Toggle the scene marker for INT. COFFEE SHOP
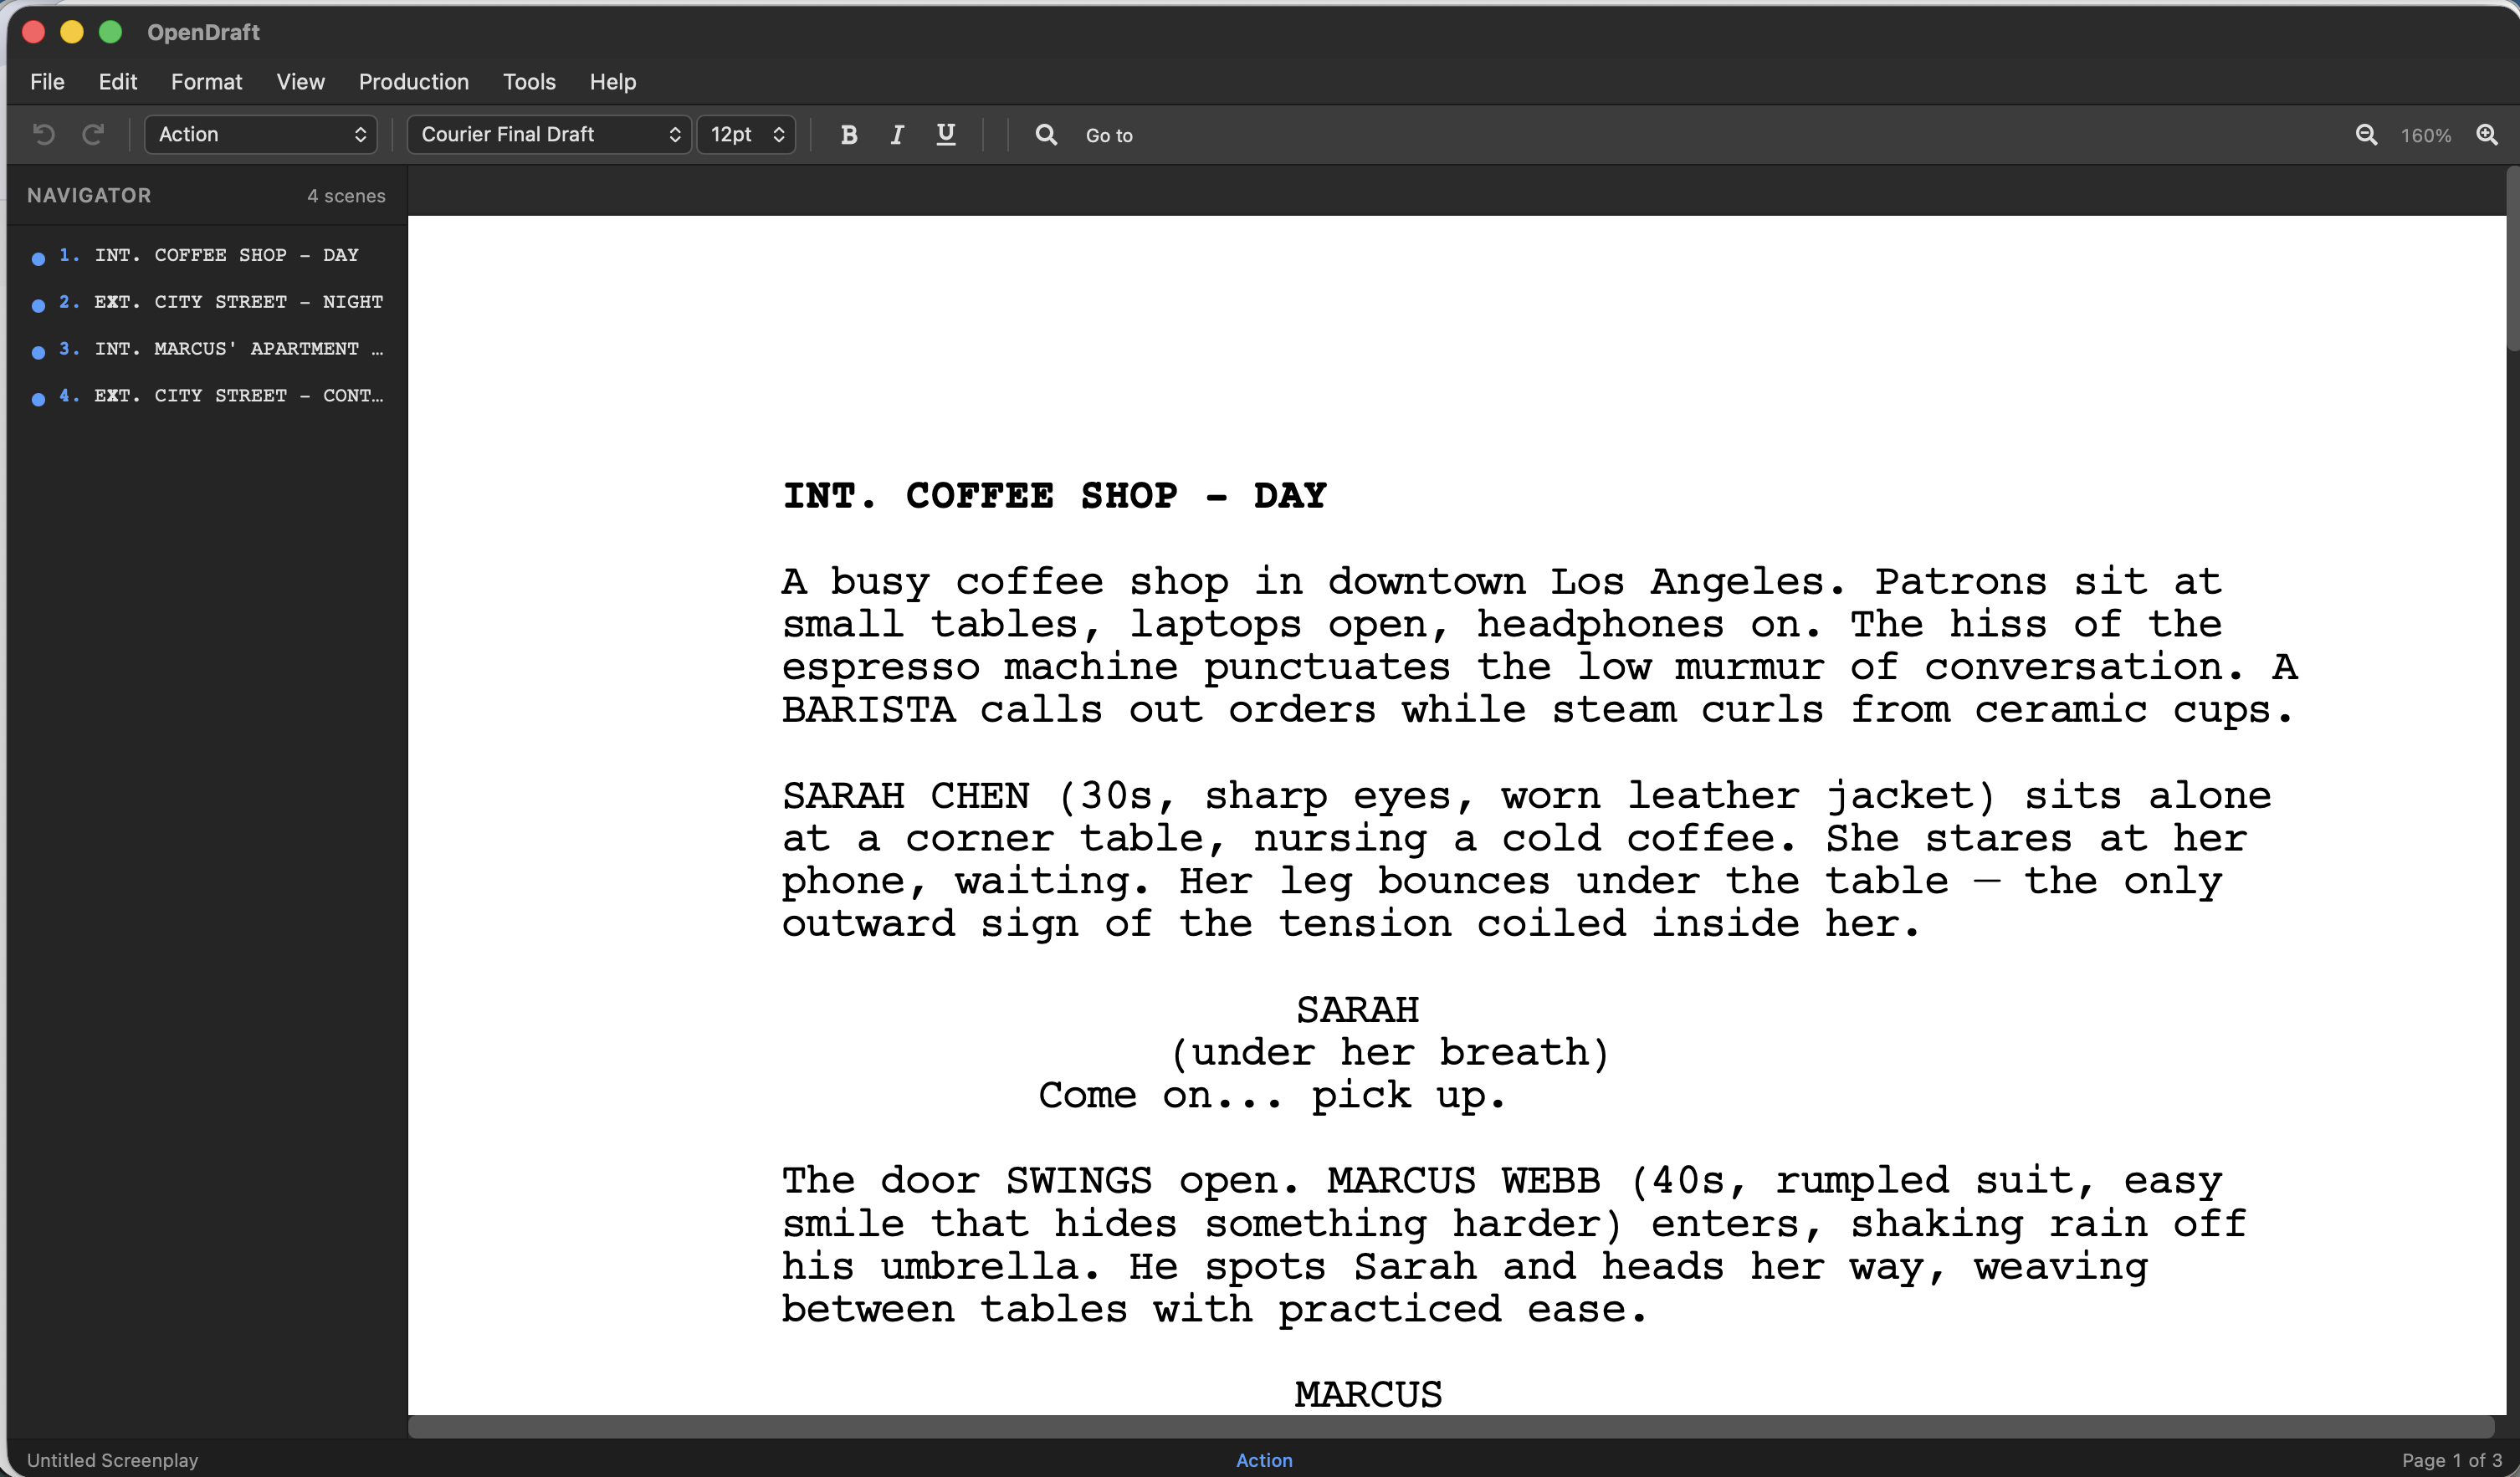Viewport: 2520px width, 1477px height. tap(38, 257)
